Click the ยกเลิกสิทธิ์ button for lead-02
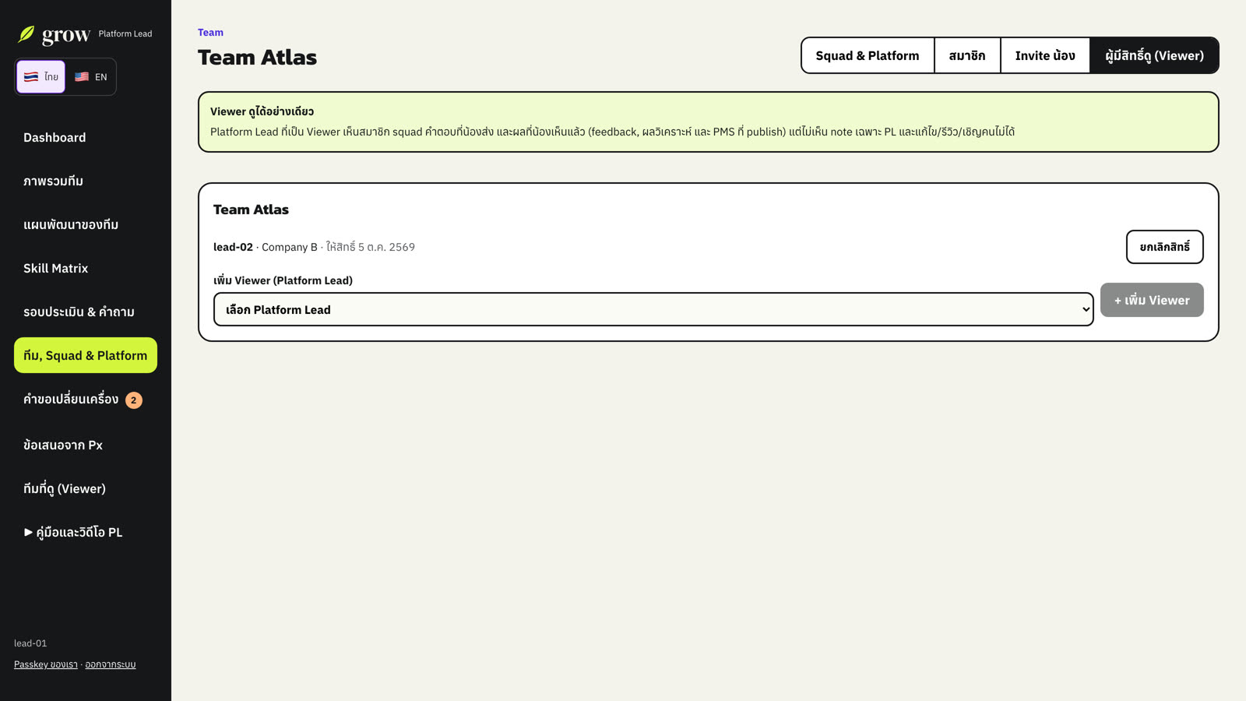This screenshot has width=1246, height=701. click(1165, 247)
